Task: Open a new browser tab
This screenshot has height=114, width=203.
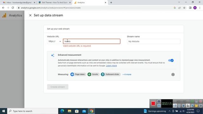Action: [111, 3]
